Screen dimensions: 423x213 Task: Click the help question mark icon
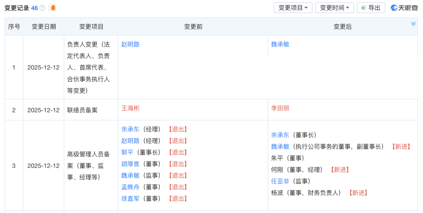[x=42, y=8]
